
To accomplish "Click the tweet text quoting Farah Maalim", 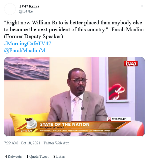I will coord(74,30).
